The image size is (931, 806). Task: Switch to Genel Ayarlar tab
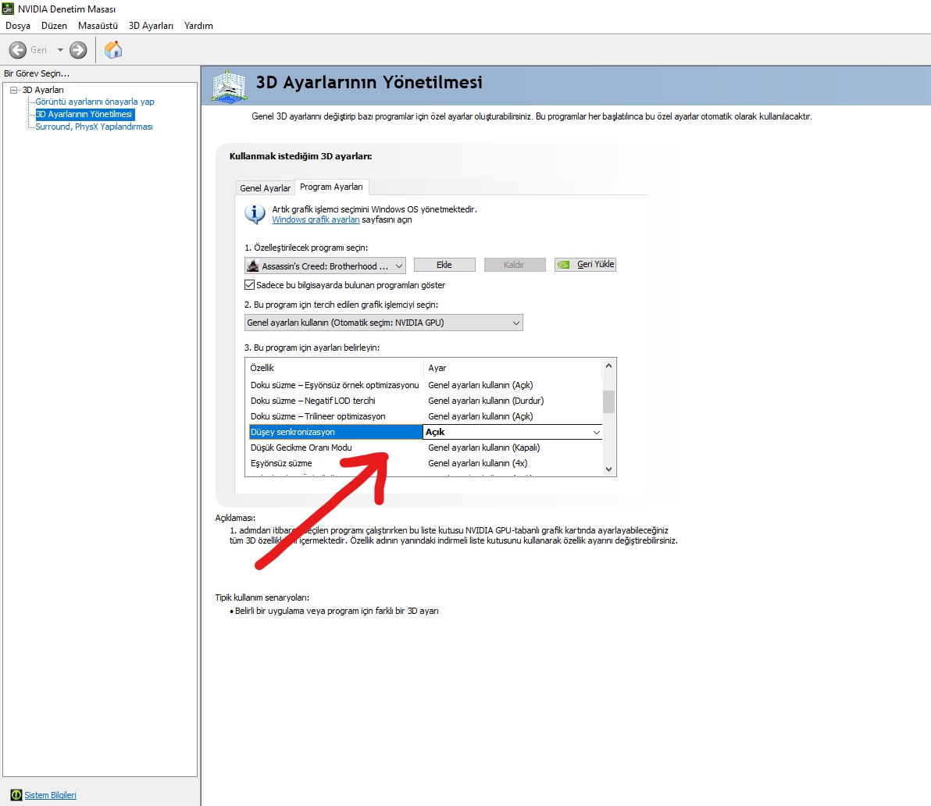[x=265, y=187]
